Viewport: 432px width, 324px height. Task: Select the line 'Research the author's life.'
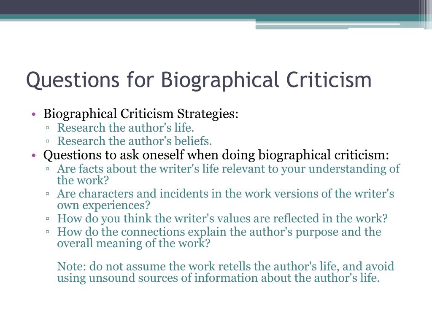126,127
